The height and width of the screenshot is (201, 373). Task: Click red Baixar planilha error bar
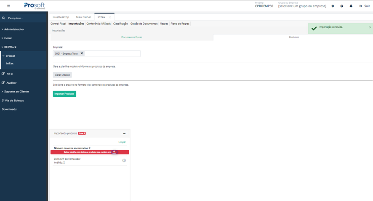point(90,152)
